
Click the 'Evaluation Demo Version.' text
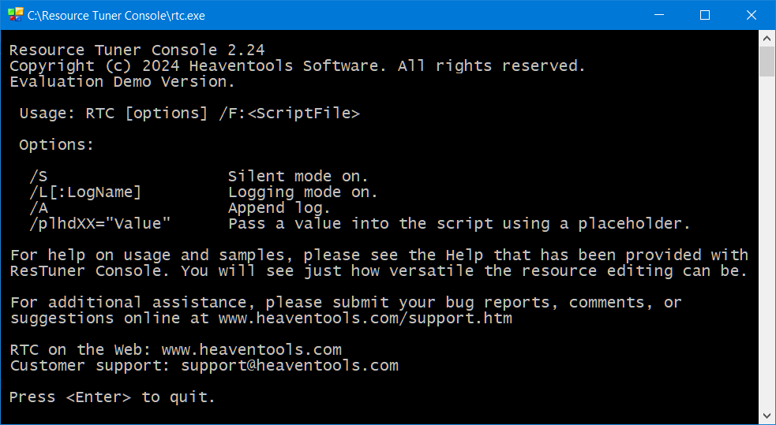pyautogui.click(x=122, y=82)
